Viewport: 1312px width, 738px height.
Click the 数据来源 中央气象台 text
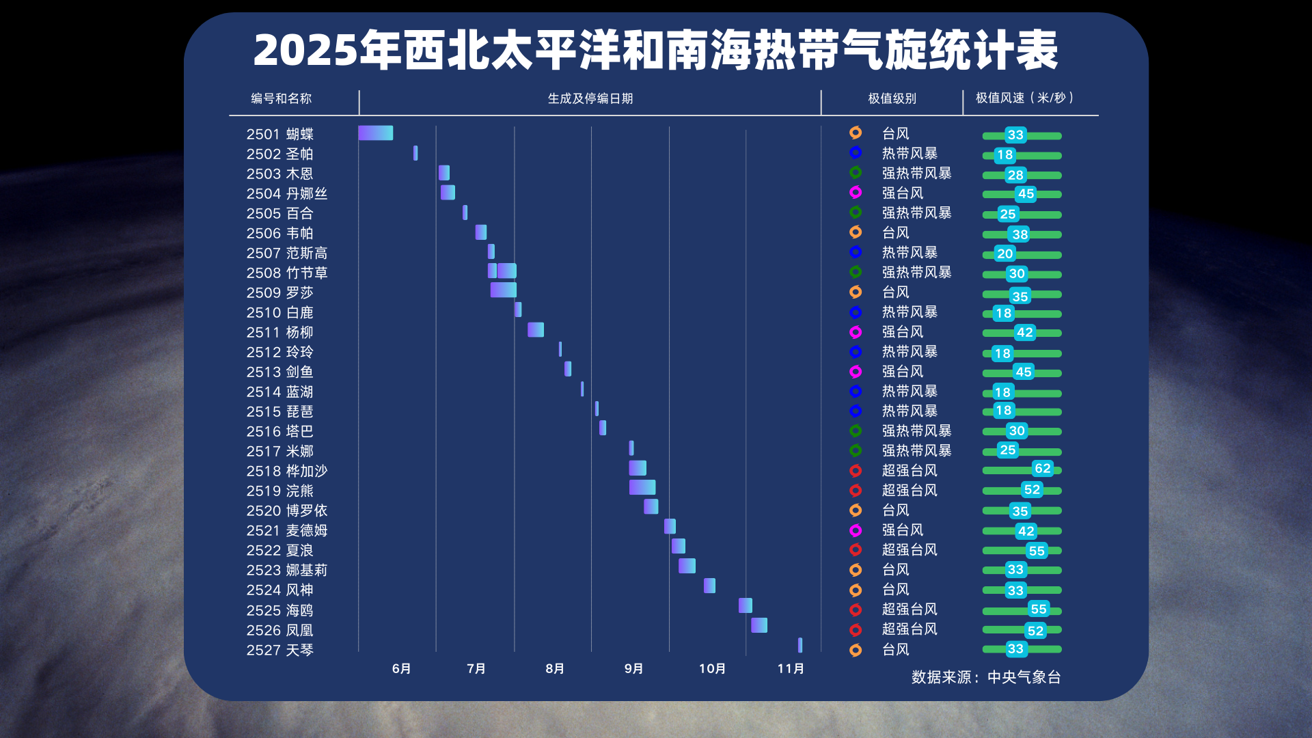click(x=985, y=677)
